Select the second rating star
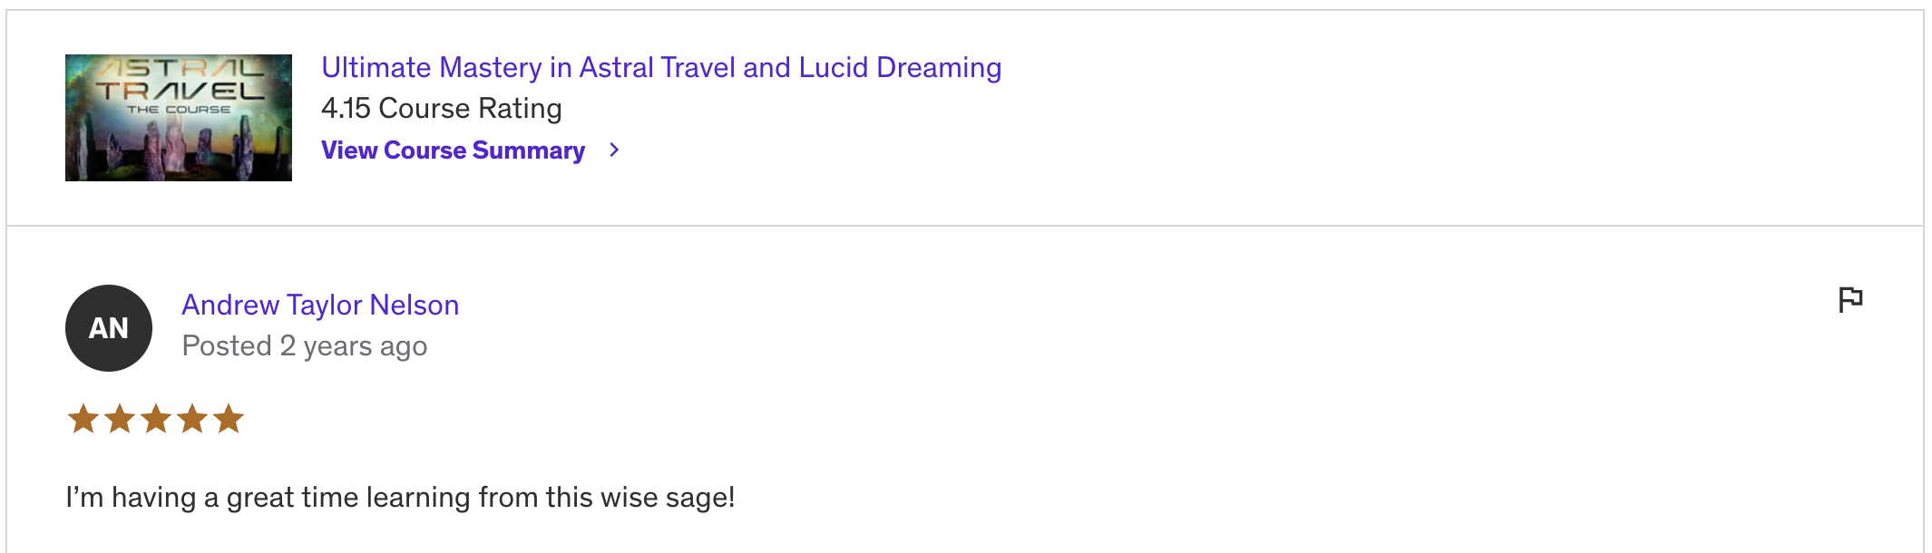 [x=120, y=419]
